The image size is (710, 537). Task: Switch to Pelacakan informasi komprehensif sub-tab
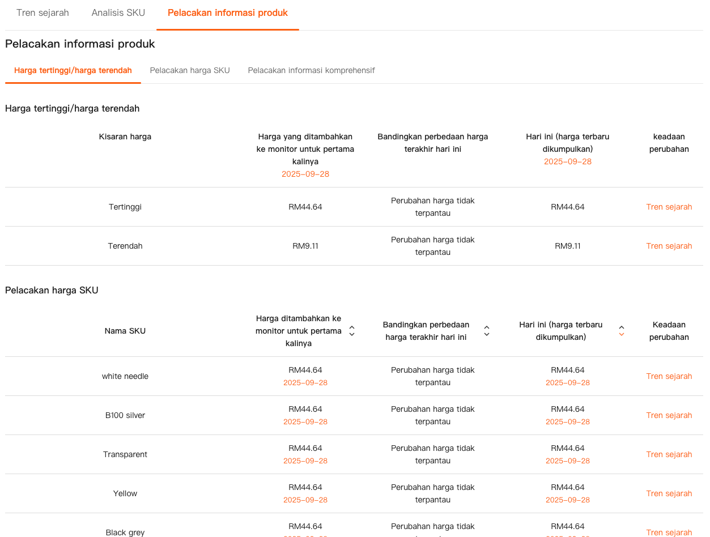coord(311,70)
